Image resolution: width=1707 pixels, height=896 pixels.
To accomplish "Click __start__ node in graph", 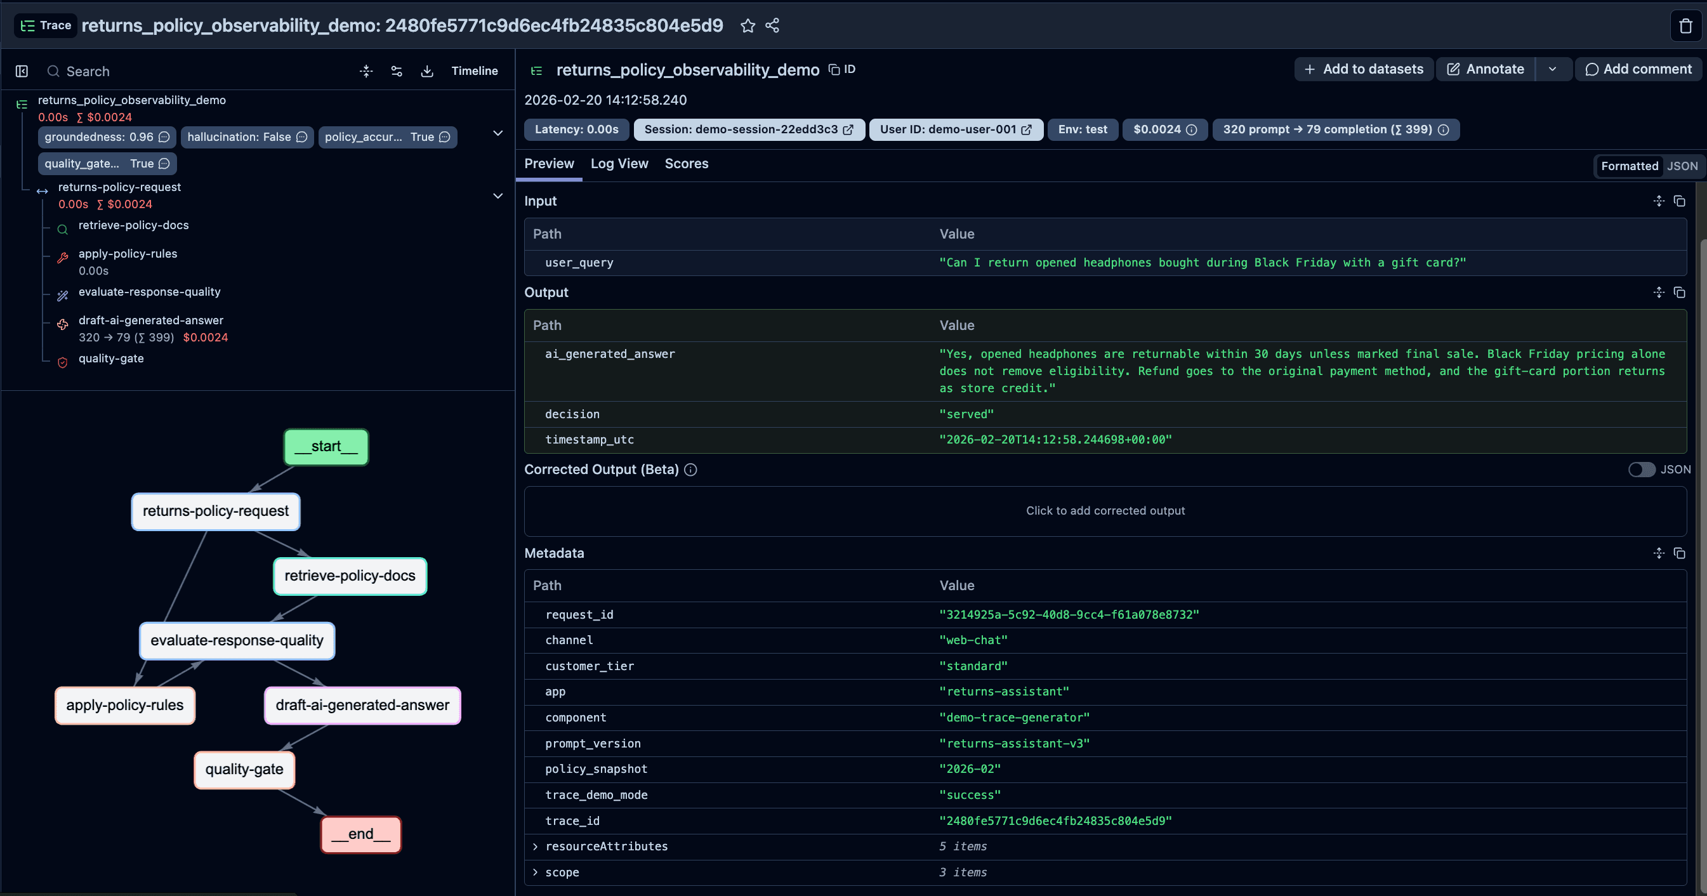I will point(326,447).
